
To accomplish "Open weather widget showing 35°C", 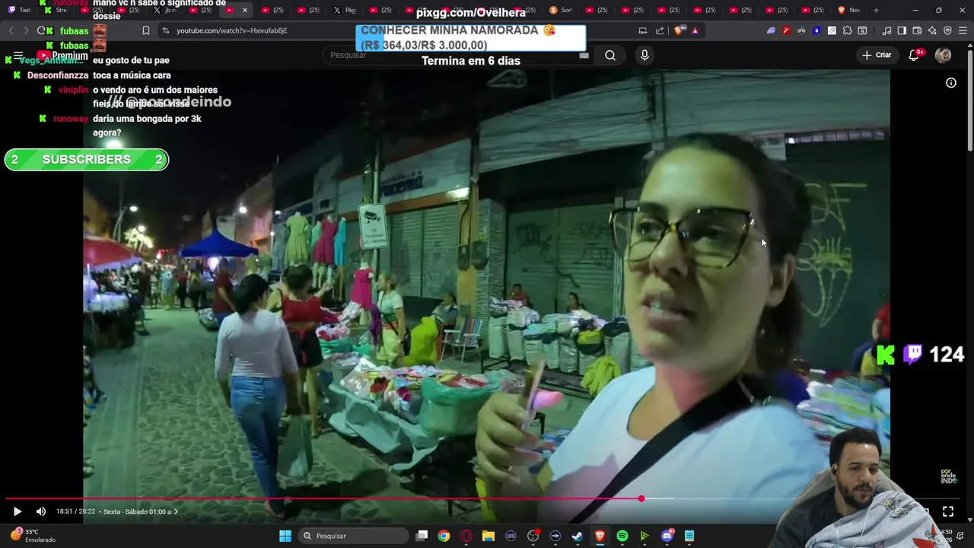I will pos(32,536).
